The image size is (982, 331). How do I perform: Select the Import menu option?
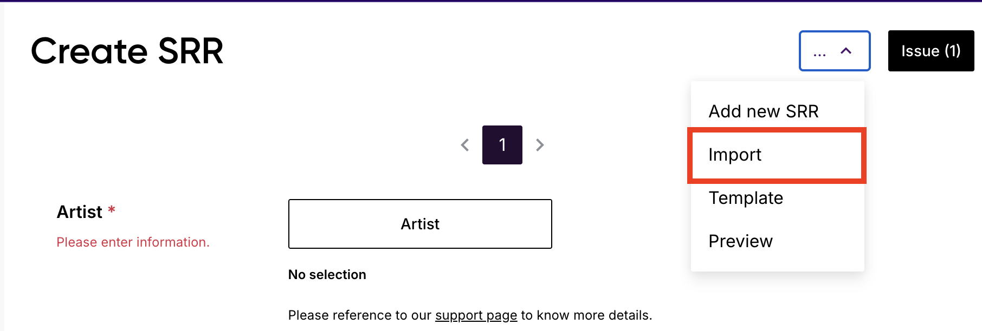click(x=735, y=155)
